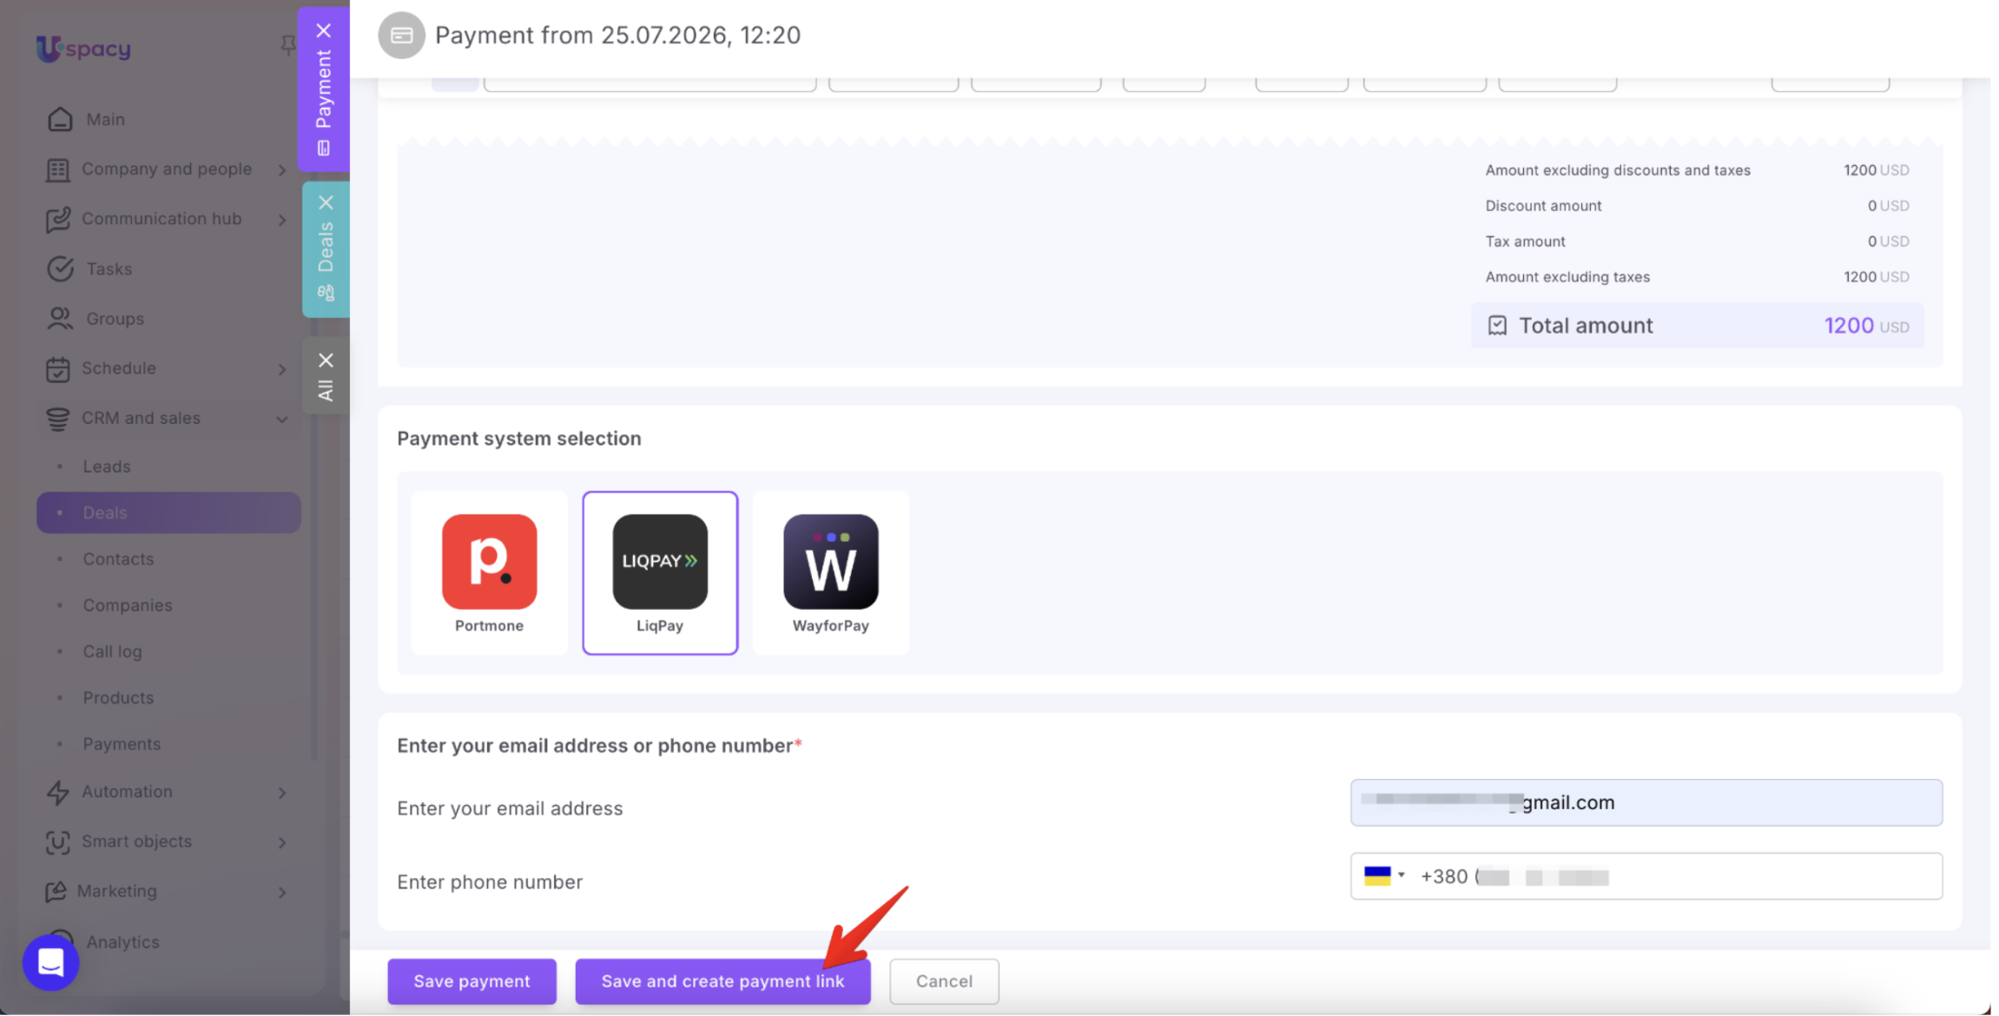
Task: Click the Schedule calendar icon
Action: point(58,369)
